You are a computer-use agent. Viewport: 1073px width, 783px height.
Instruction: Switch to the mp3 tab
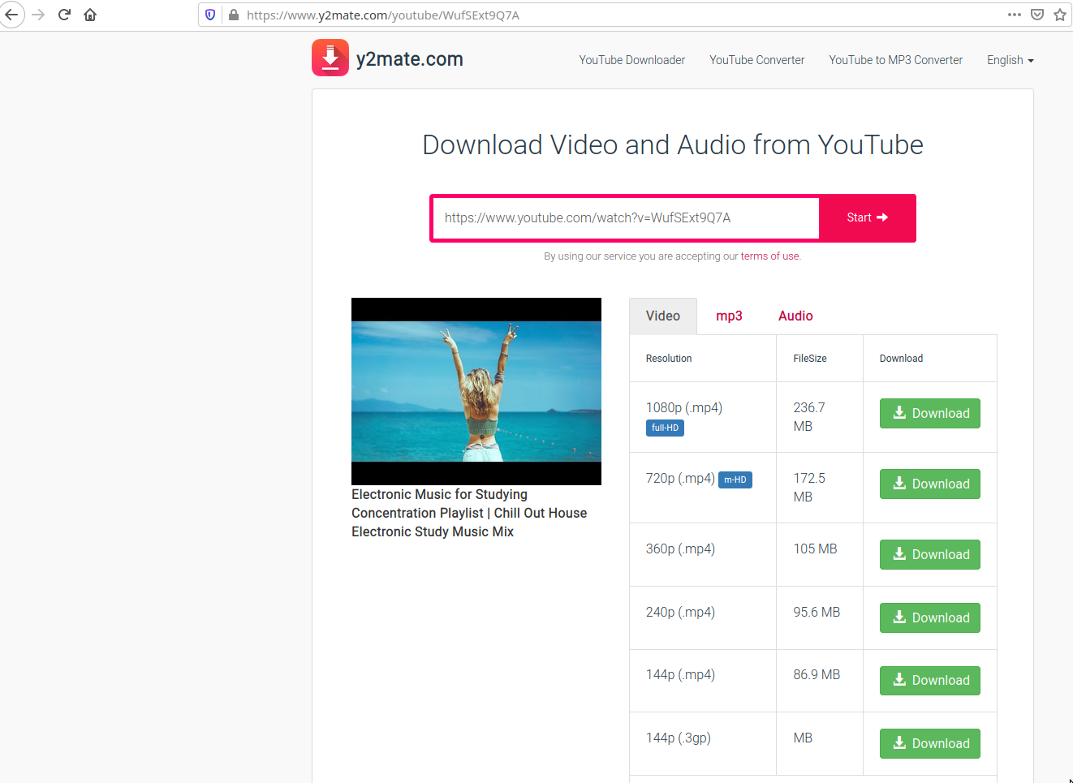coord(729,316)
